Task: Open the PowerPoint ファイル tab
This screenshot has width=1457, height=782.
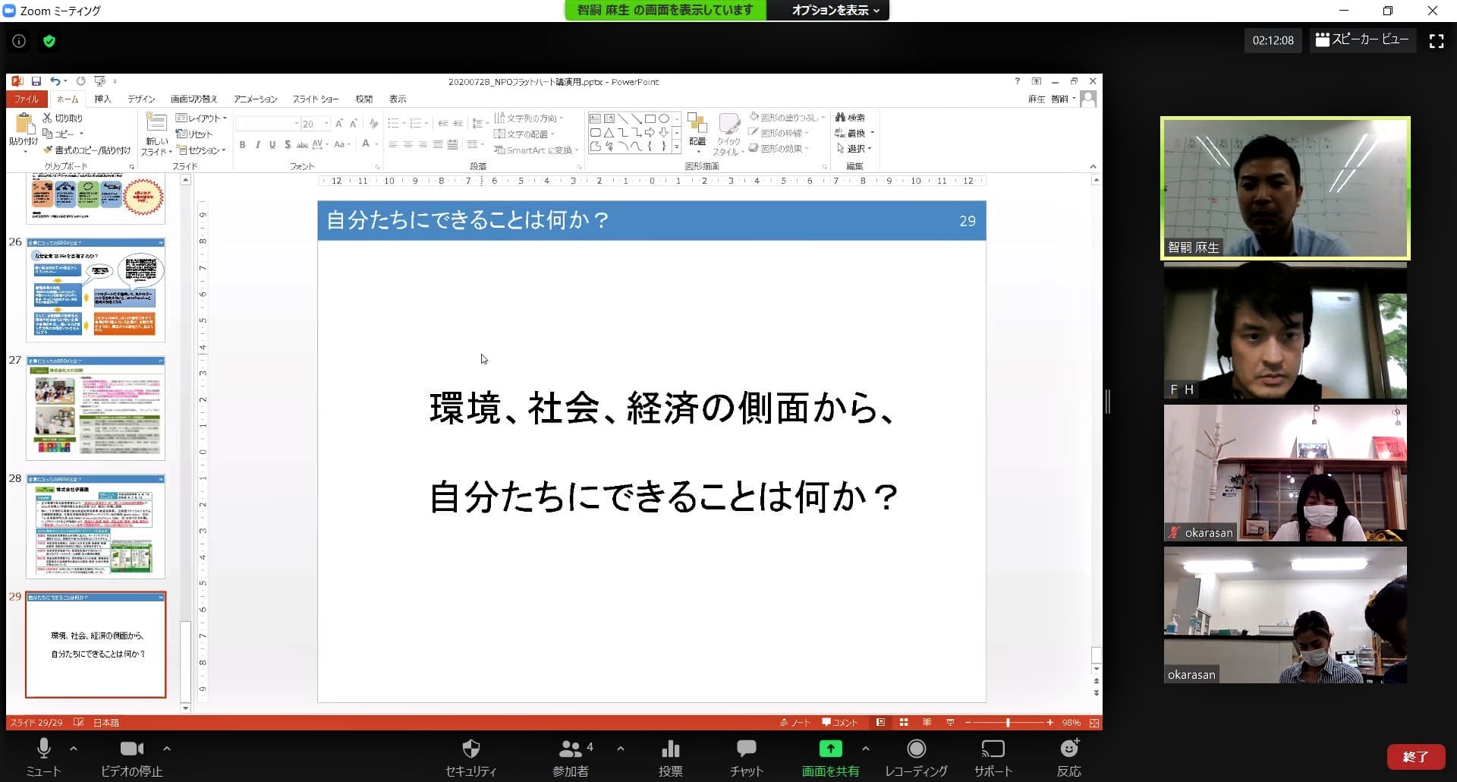Action: pos(26,99)
